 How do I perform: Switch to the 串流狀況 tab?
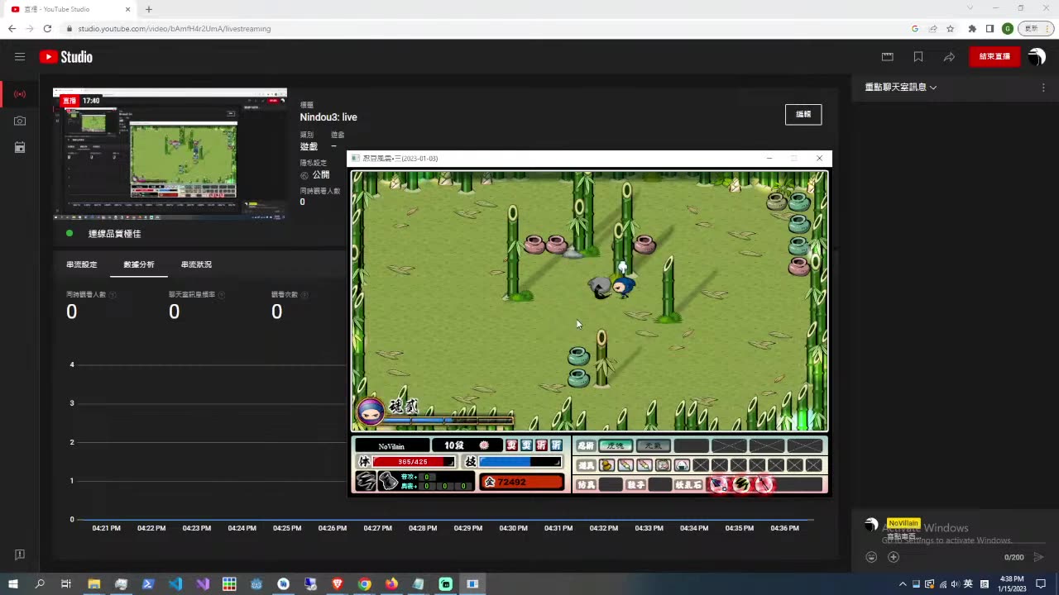(196, 264)
